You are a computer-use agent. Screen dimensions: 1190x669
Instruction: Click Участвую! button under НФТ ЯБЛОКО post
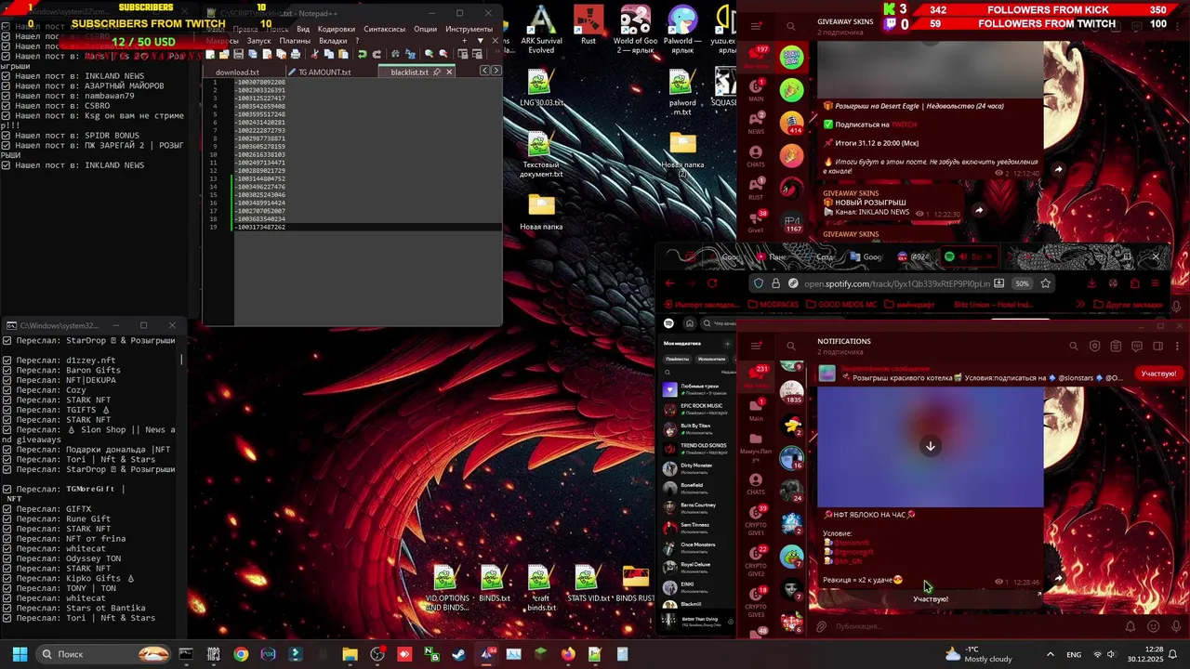(930, 599)
